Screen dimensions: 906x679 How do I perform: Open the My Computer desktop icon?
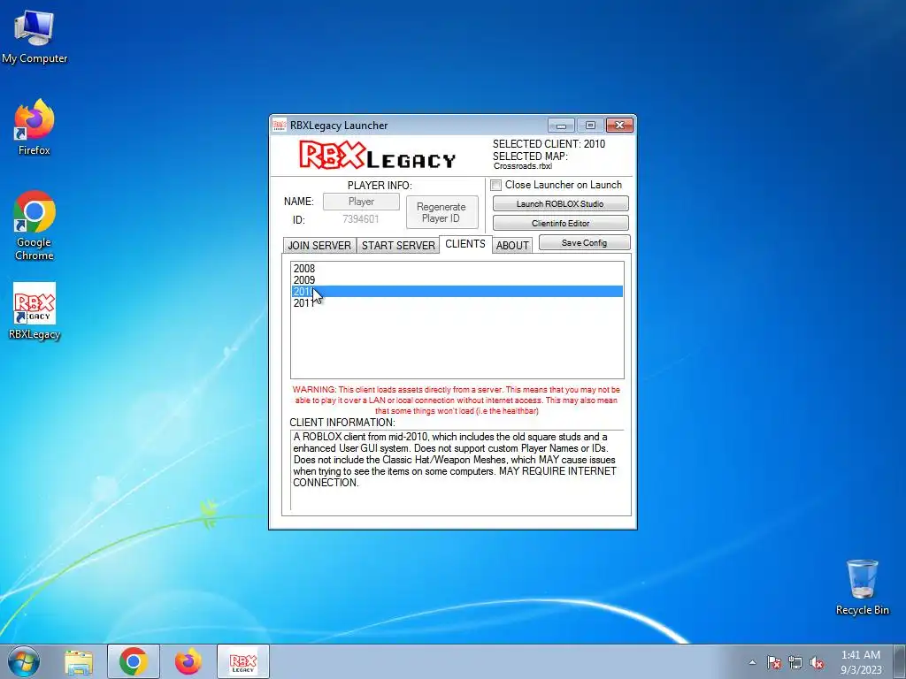point(35,36)
